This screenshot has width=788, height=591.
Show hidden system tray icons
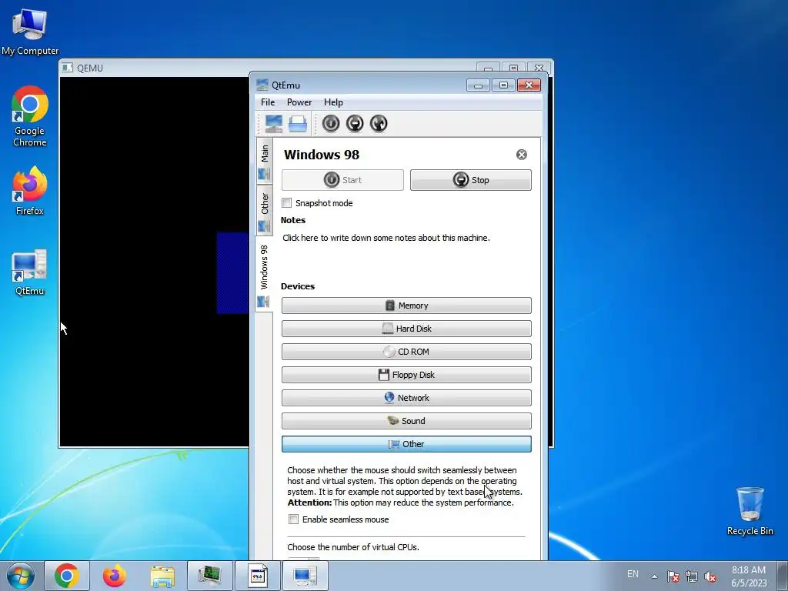click(654, 576)
